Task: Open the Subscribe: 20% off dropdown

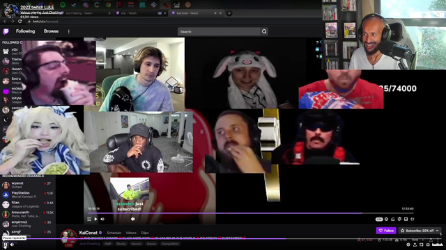Action: 420,231
